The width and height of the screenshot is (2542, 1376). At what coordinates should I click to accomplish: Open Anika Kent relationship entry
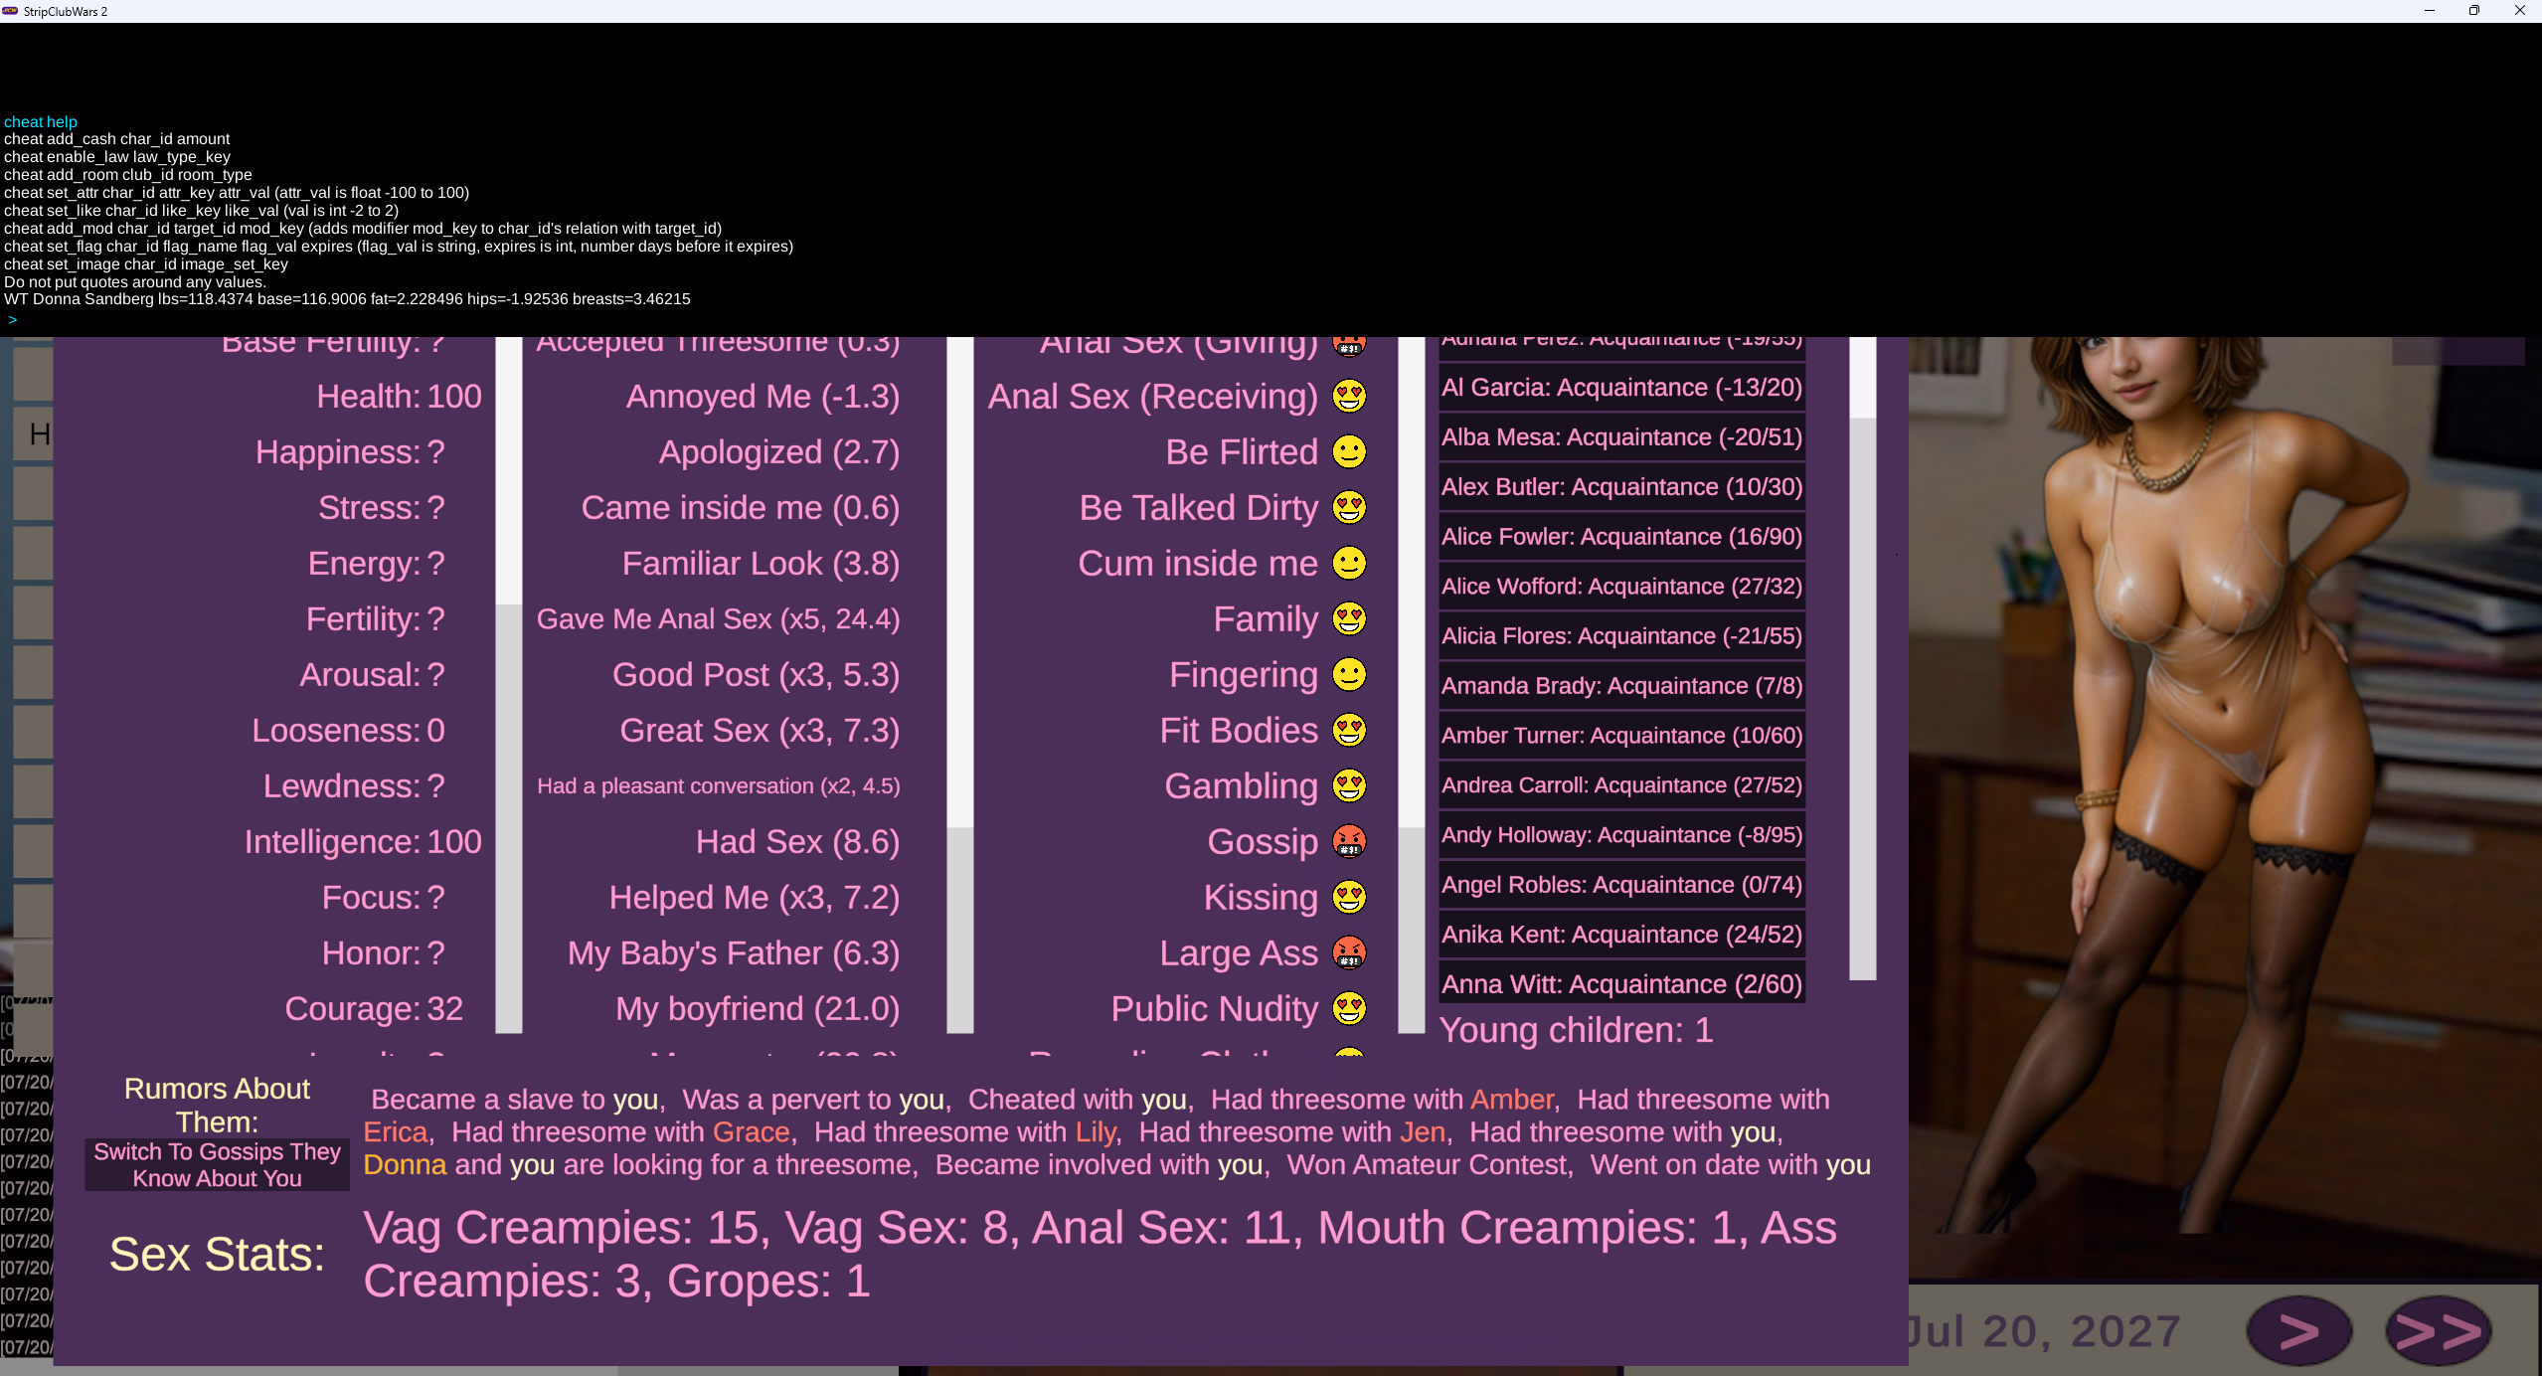tap(1621, 935)
